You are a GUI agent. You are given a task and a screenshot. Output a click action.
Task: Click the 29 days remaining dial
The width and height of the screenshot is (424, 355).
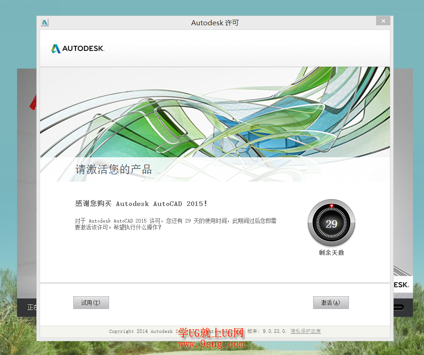(331, 223)
